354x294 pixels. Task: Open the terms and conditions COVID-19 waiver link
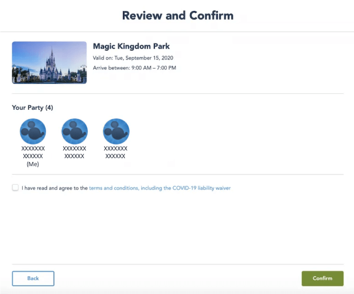pyautogui.click(x=160, y=188)
